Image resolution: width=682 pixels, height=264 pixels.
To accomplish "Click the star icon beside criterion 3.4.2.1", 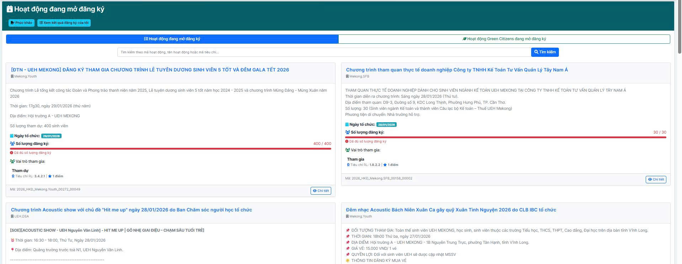I will 50,176.
